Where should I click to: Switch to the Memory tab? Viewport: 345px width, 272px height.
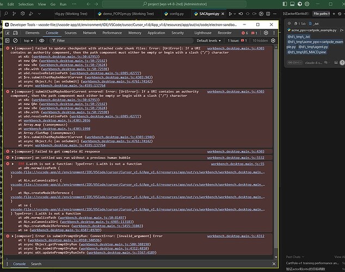pos(134,33)
